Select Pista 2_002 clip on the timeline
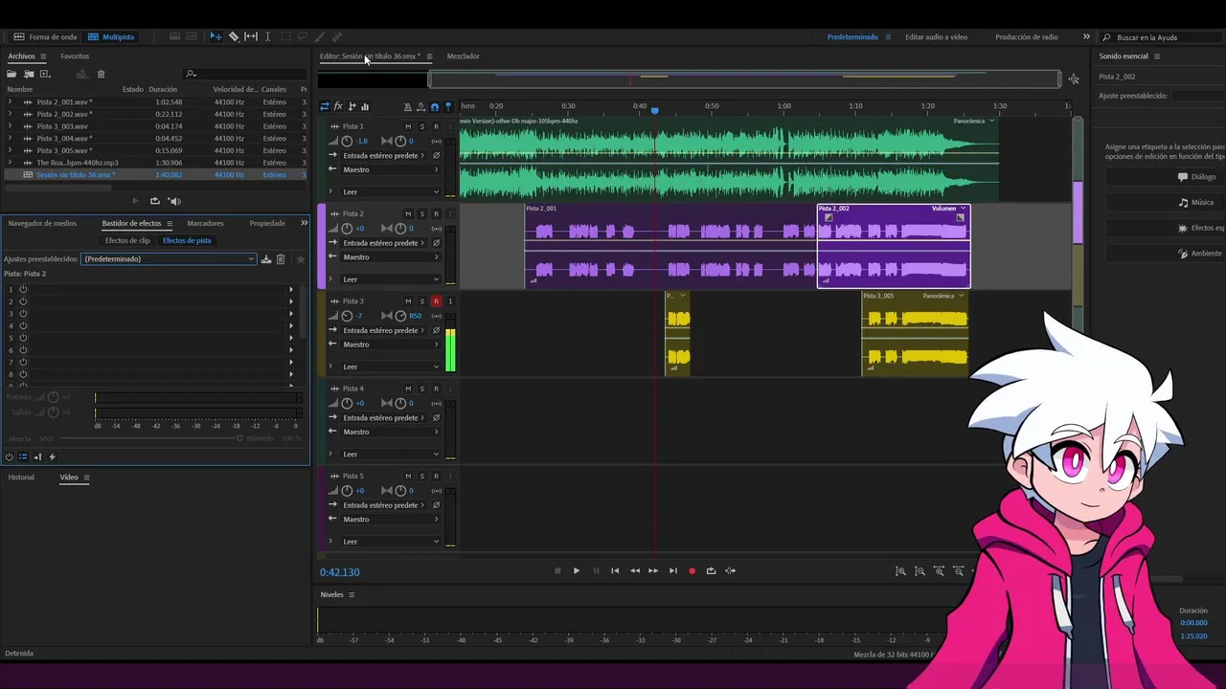Image resolution: width=1226 pixels, height=689 pixels. pyautogui.click(x=893, y=246)
